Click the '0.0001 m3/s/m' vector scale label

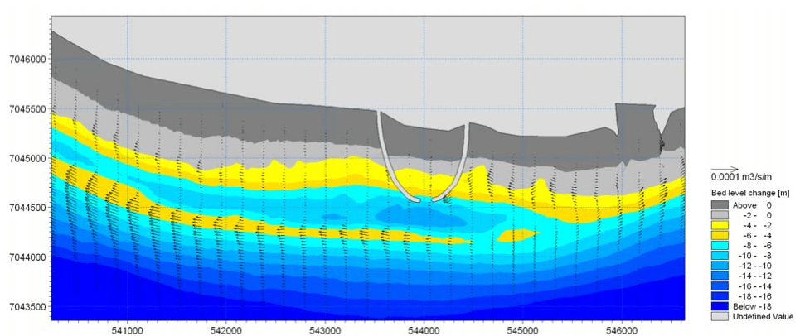(x=739, y=178)
